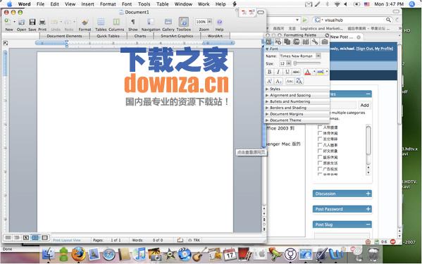Open Finder from the Dock
Viewport: 422px width, 264px height.
coord(49,254)
